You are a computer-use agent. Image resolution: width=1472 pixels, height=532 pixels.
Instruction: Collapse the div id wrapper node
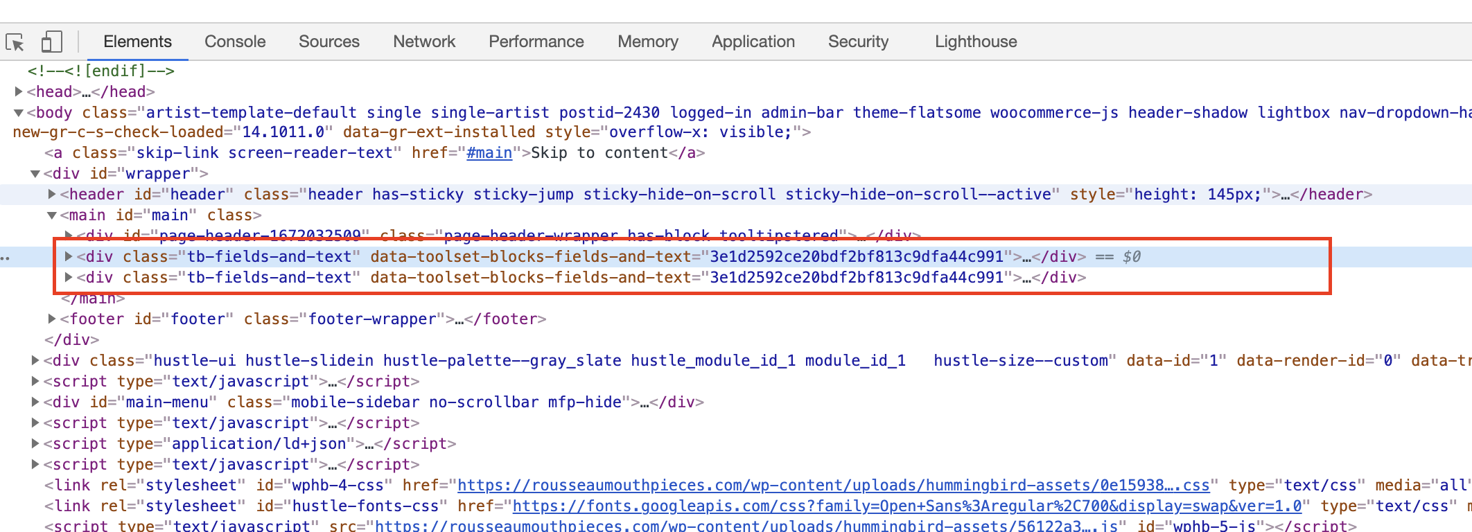pyautogui.click(x=35, y=173)
